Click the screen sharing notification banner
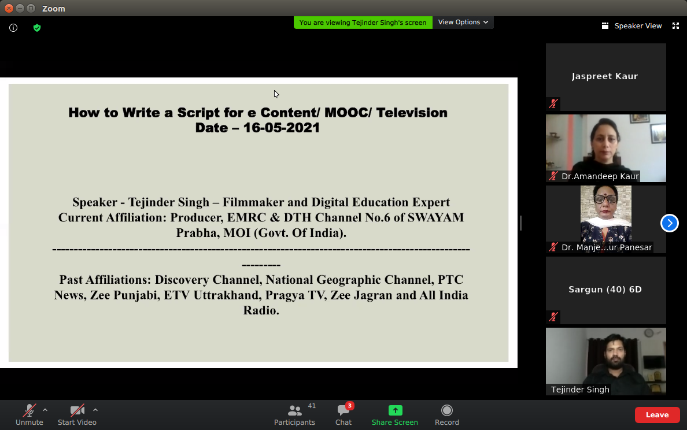The width and height of the screenshot is (687, 430). click(363, 23)
